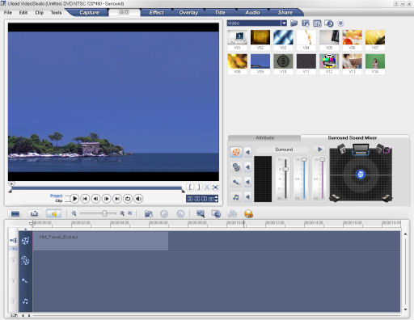Click the Mark-in bracket icon

[190, 187]
